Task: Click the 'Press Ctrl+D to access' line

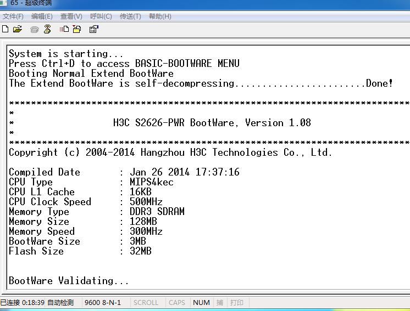Action: tap(124, 64)
